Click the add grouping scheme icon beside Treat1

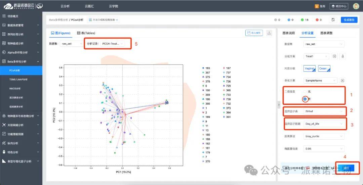point(334,56)
